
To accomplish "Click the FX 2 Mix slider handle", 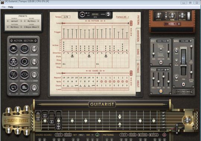I will 169,81.
